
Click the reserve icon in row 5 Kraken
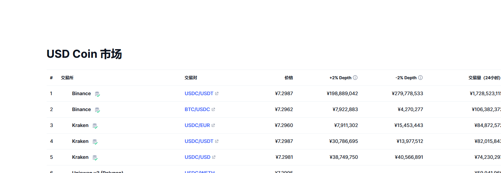coord(95,157)
